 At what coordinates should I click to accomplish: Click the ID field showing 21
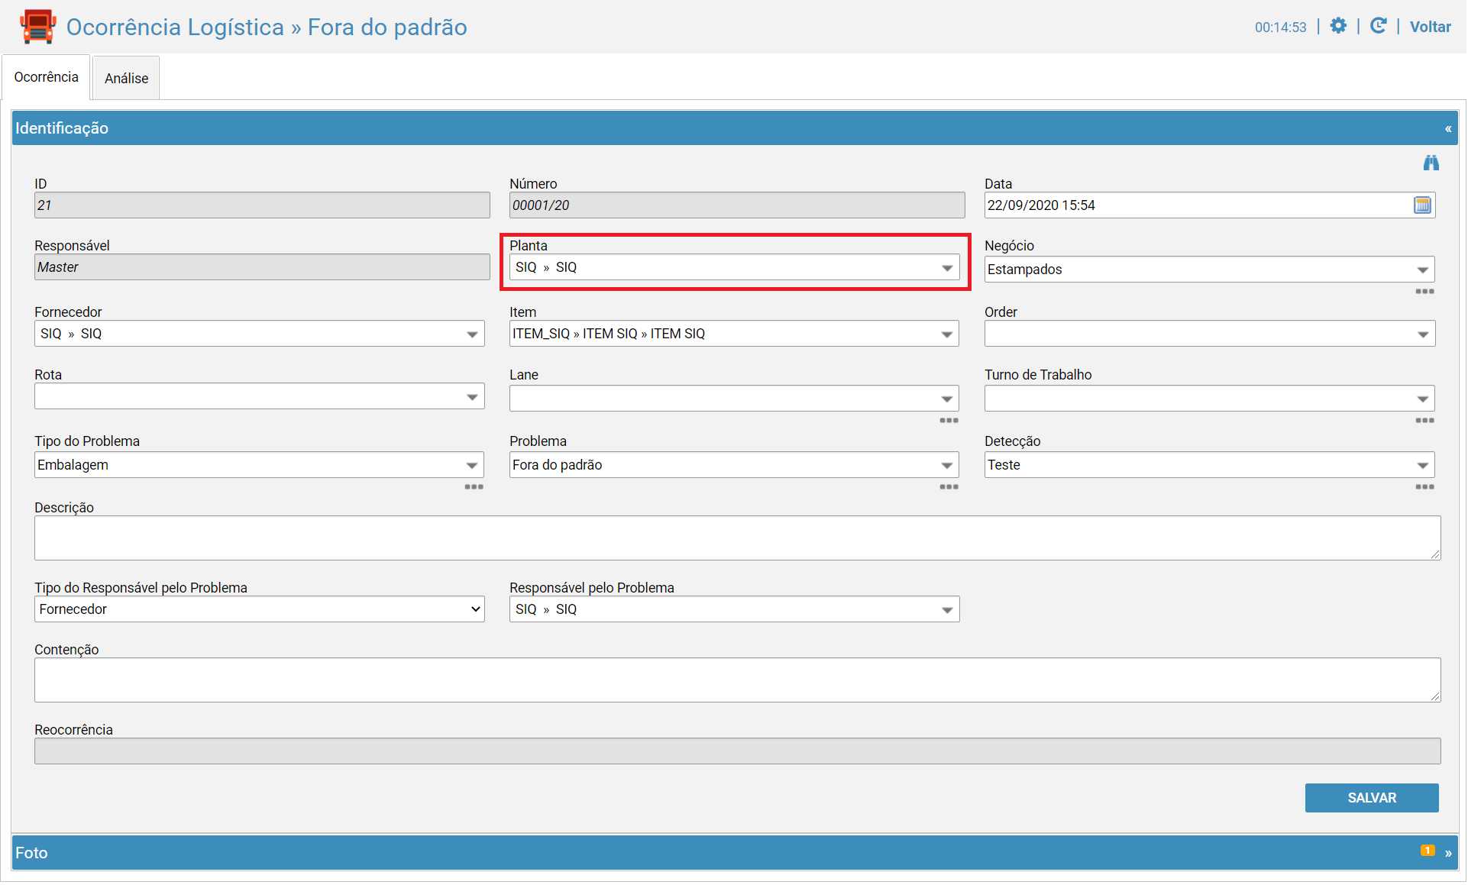coord(262,205)
